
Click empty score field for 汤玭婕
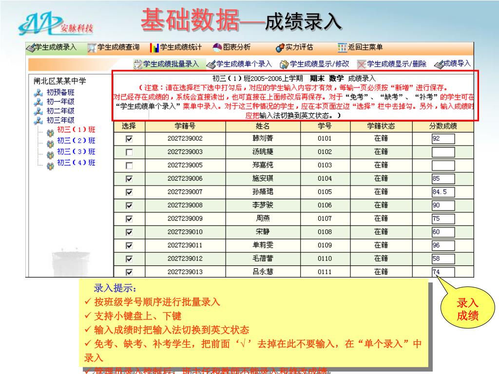coord(443,152)
